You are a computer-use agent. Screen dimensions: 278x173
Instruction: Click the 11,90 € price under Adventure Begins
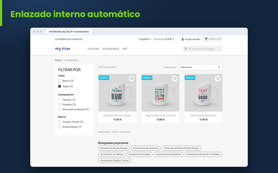pos(117,119)
